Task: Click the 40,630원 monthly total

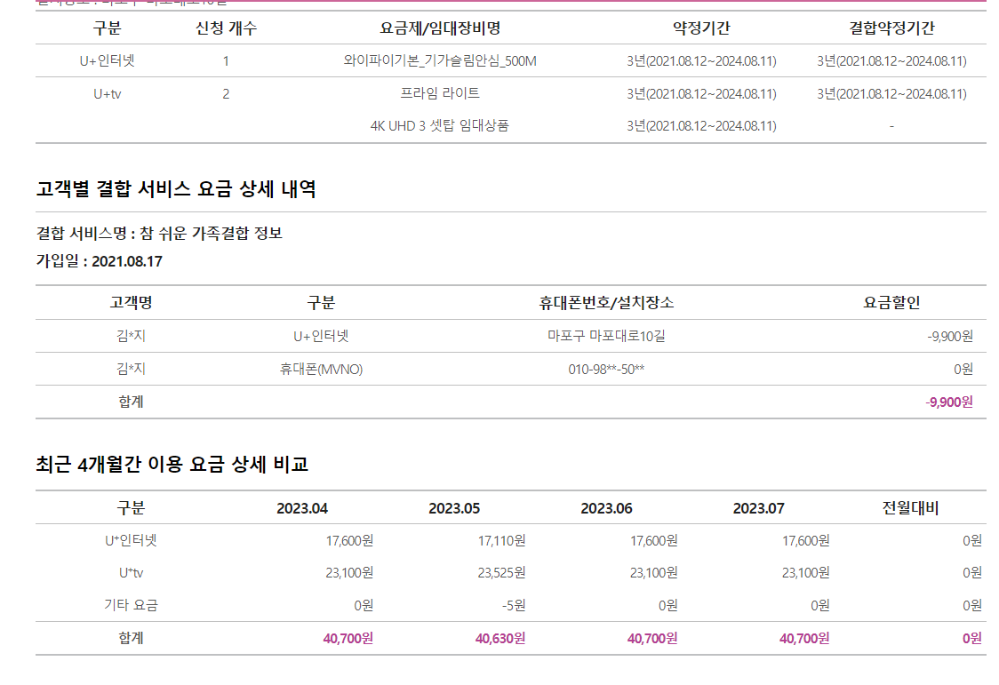Action: 500,638
